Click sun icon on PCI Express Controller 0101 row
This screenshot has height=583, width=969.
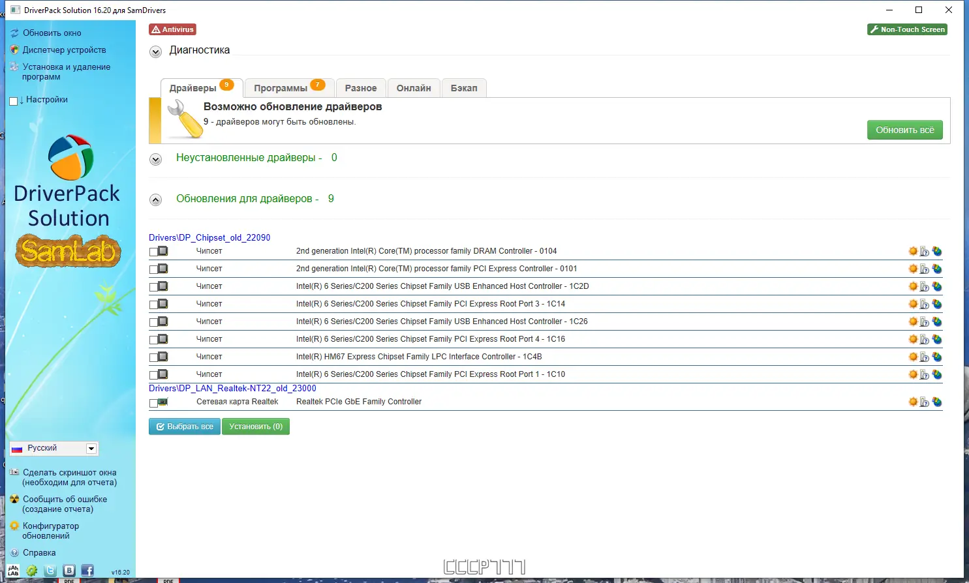click(x=913, y=269)
